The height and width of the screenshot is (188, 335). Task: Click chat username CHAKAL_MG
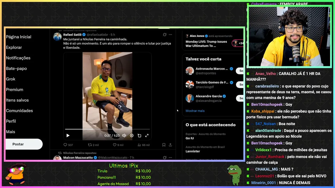[266, 169]
